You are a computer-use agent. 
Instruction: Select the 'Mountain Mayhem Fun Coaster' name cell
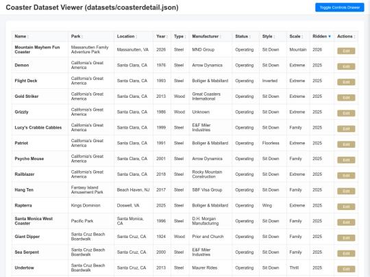click(40, 49)
